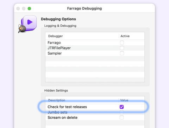169x128 pixels.
Task: Click the Active column header
Action: (x=132, y=36)
